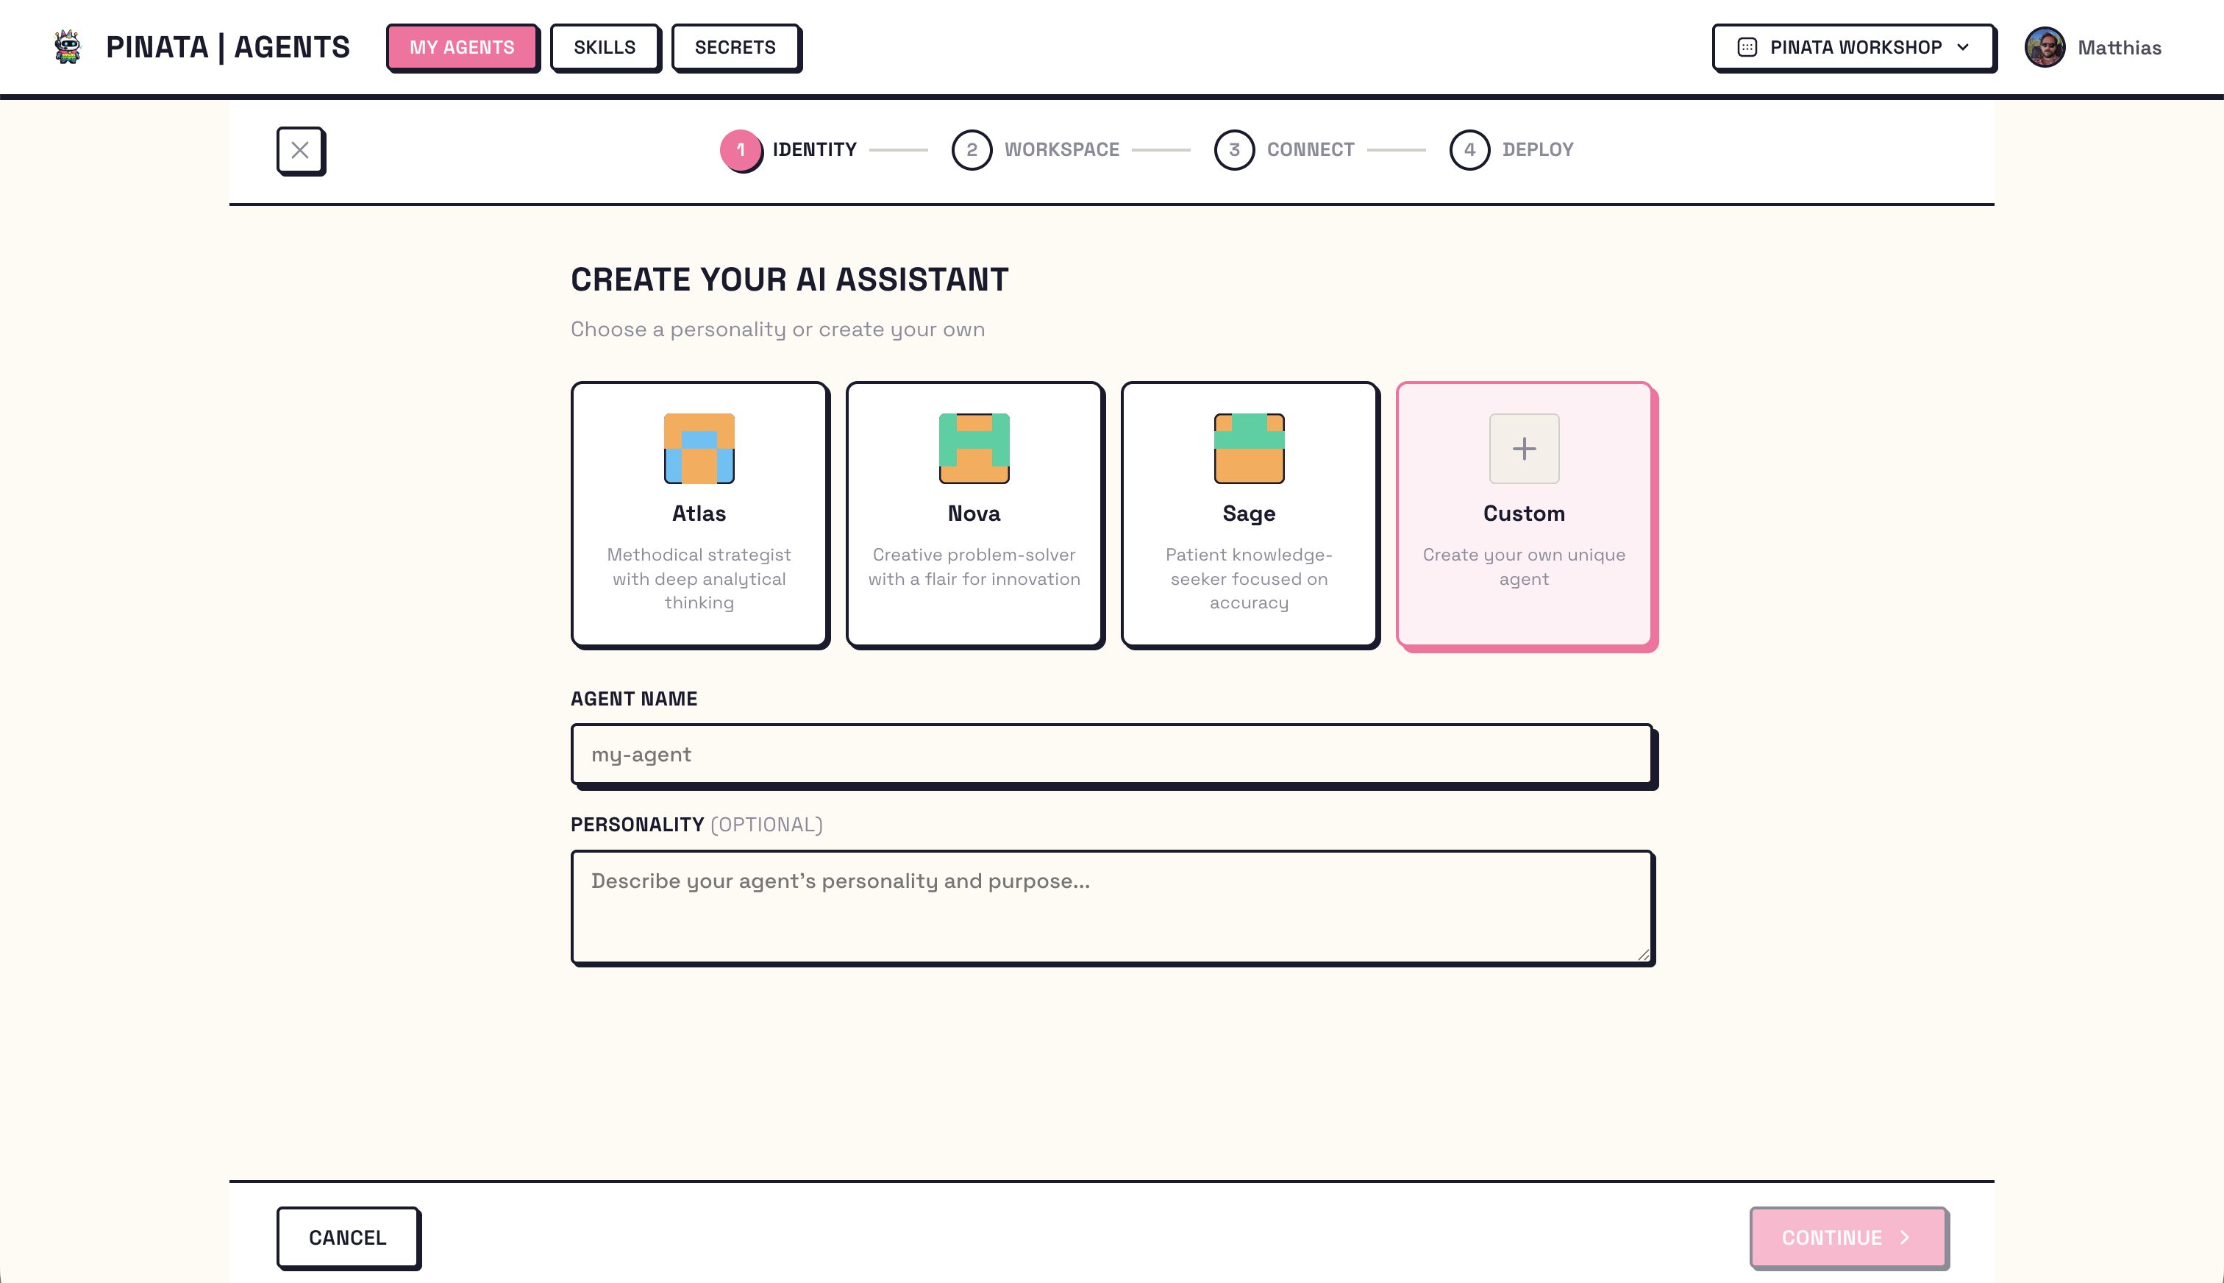Select the Atlas avatar icon
The height and width of the screenshot is (1283, 2224).
click(699, 449)
